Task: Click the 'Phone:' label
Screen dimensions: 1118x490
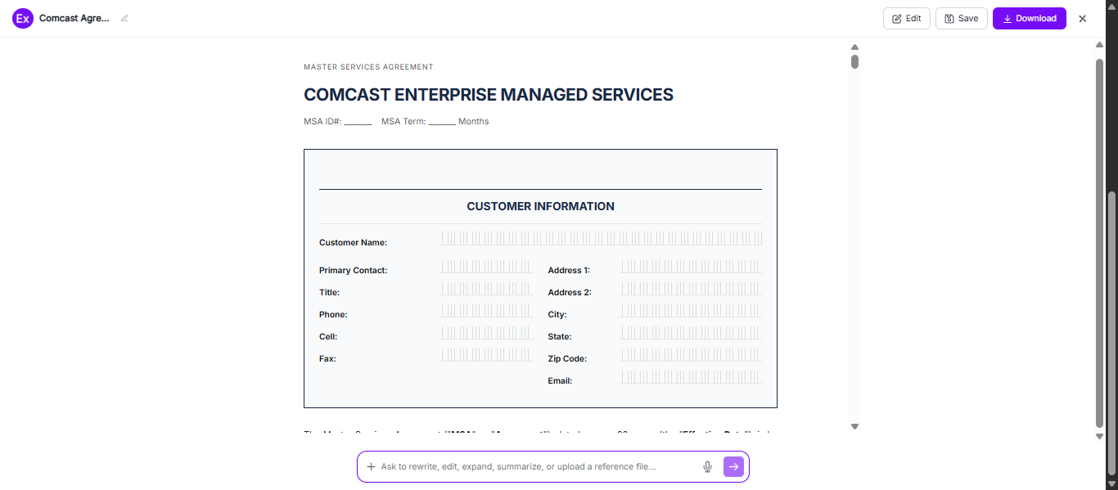Action: point(333,314)
